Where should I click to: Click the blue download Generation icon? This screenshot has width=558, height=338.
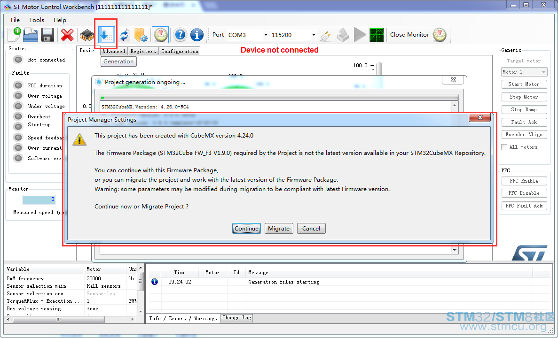(106, 35)
